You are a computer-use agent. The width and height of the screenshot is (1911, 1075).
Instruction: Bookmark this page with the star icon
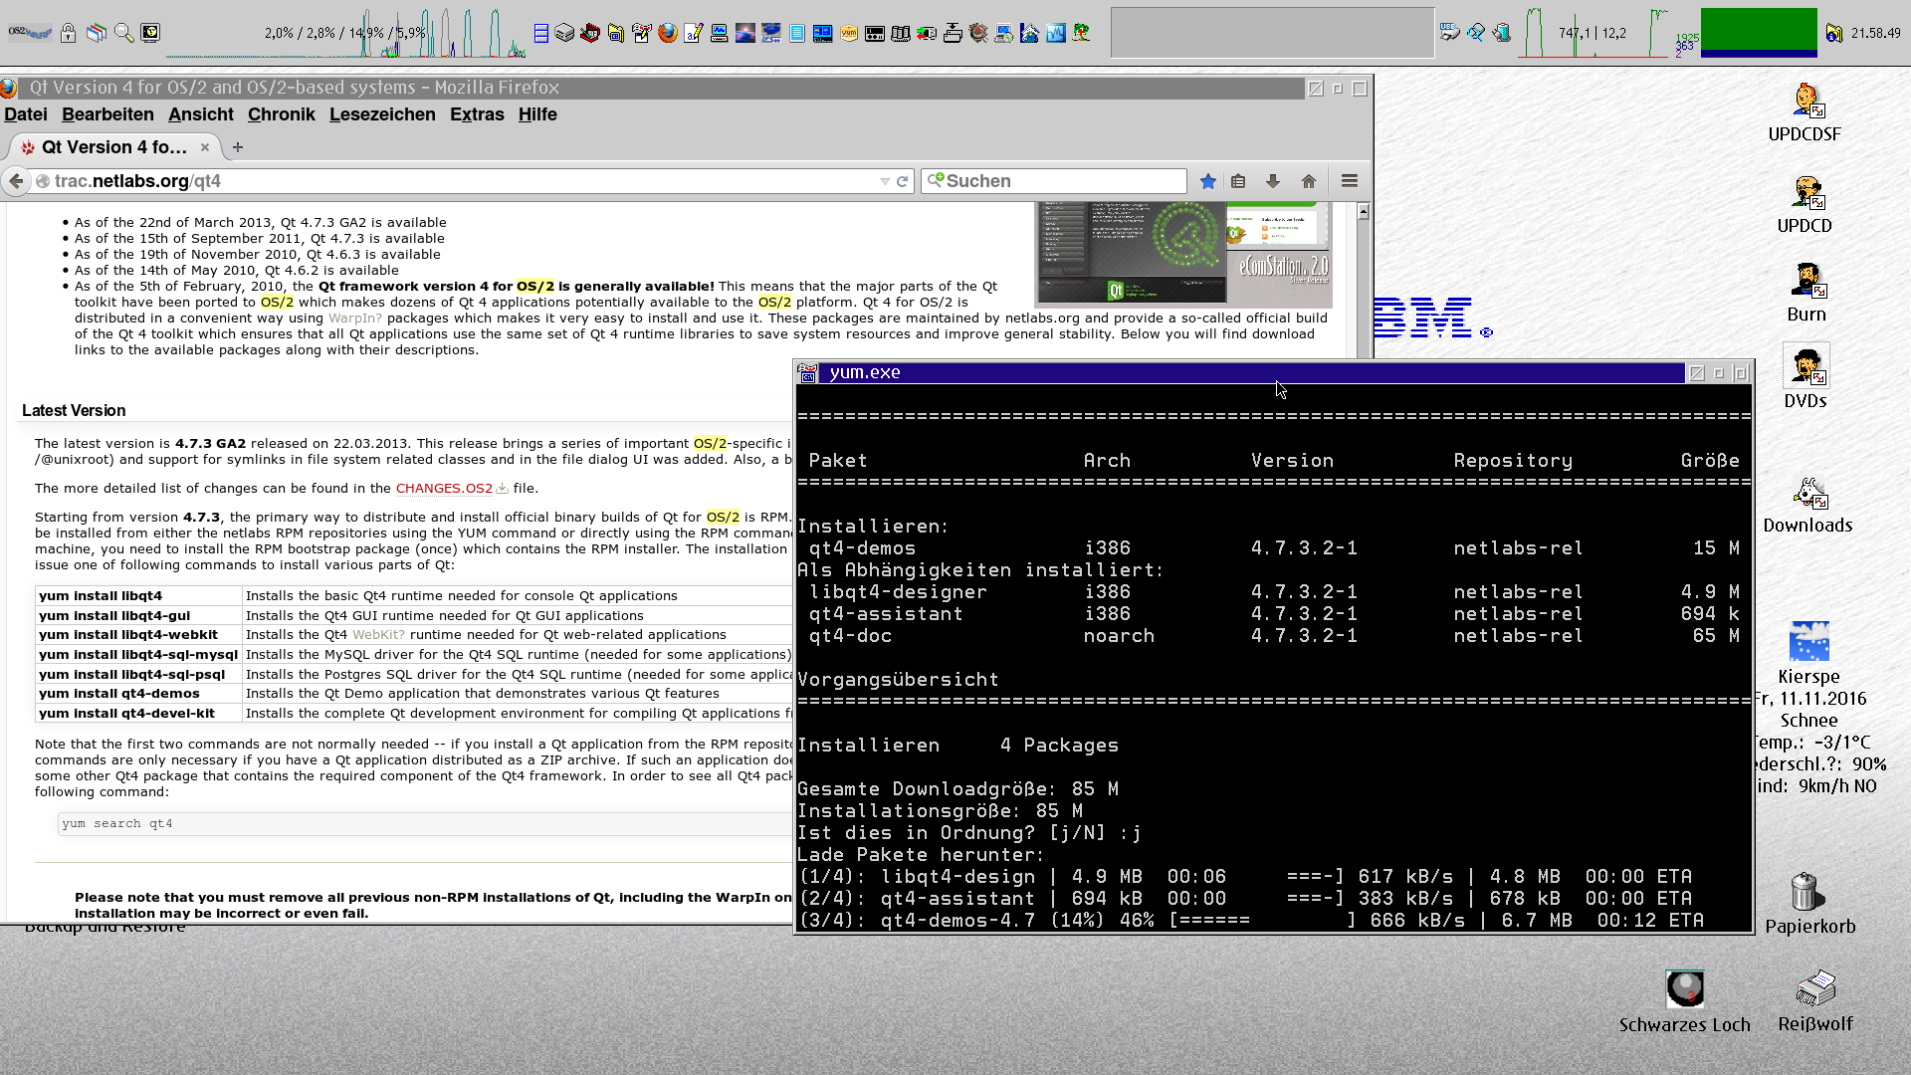[x=1208, y=181]
